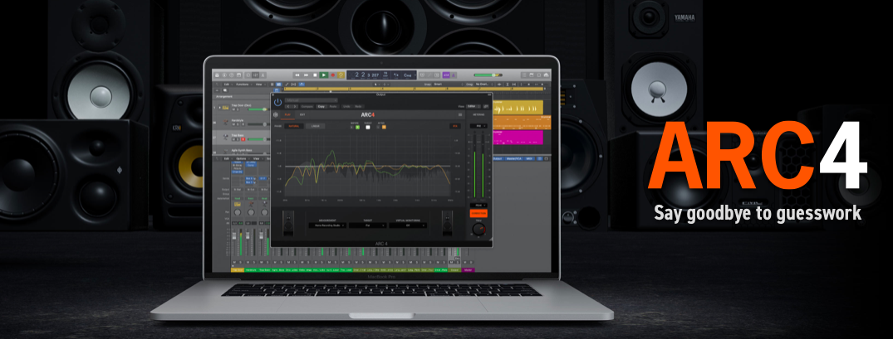Screen dimensions: 893x339
Task: Start playback with the green Play button
Action: [323, 75]
